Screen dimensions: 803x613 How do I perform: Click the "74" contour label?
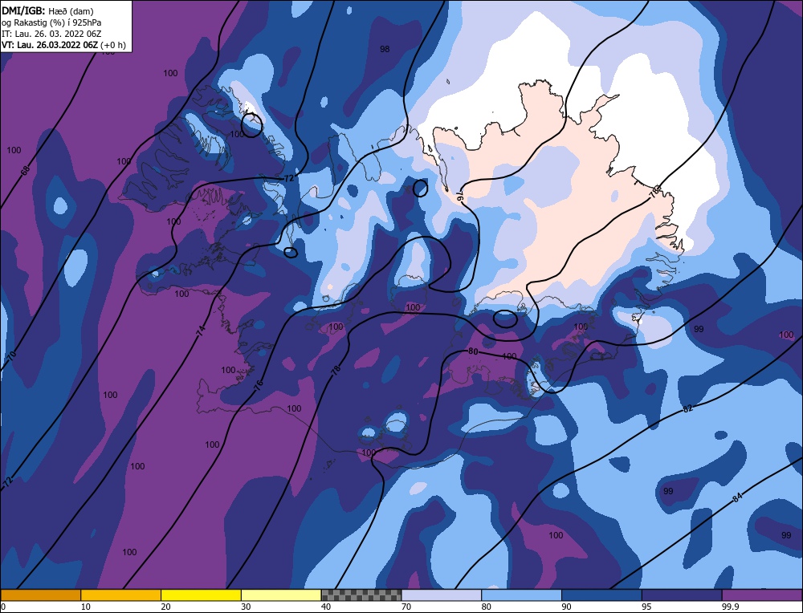[201, 331]
